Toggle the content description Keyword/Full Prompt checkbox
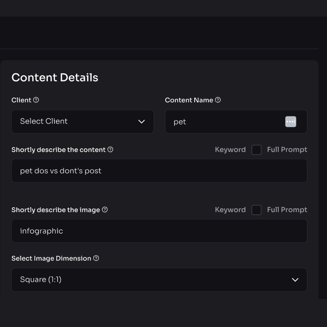Image resolution: width=327 pixels, height=327 pixels. [256, 150]
